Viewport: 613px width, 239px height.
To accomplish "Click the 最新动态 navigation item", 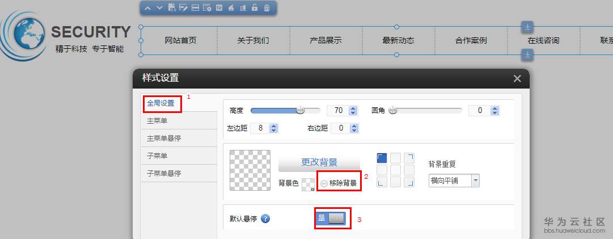I will (399, 40).
